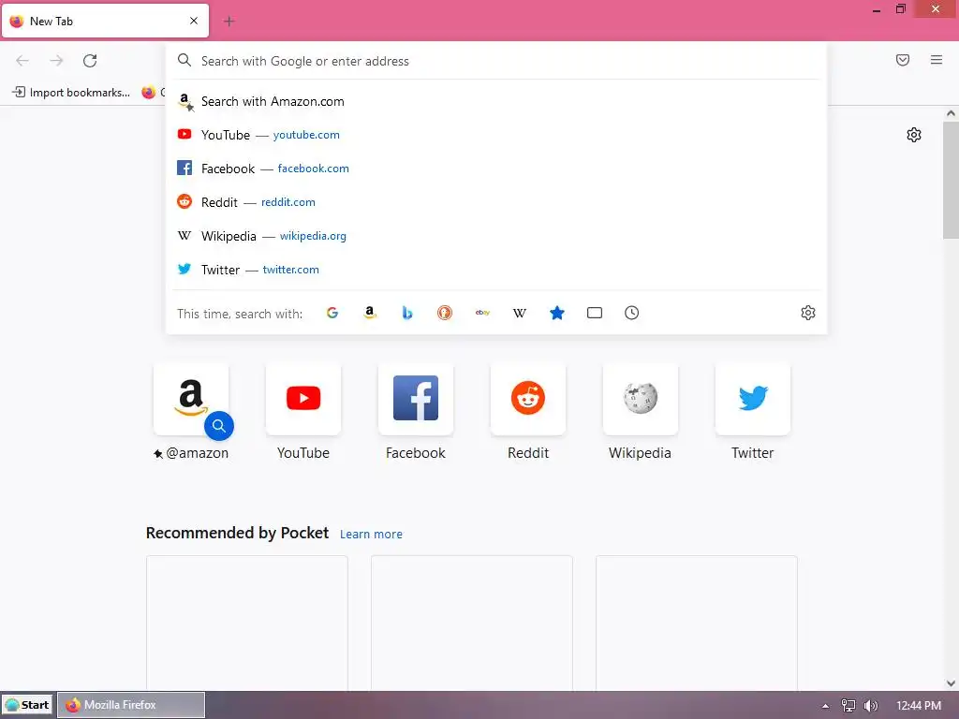Click Mozilla Firefox taskbar button
Viewport: 959px width, 719px height.
tap(131, 705)
